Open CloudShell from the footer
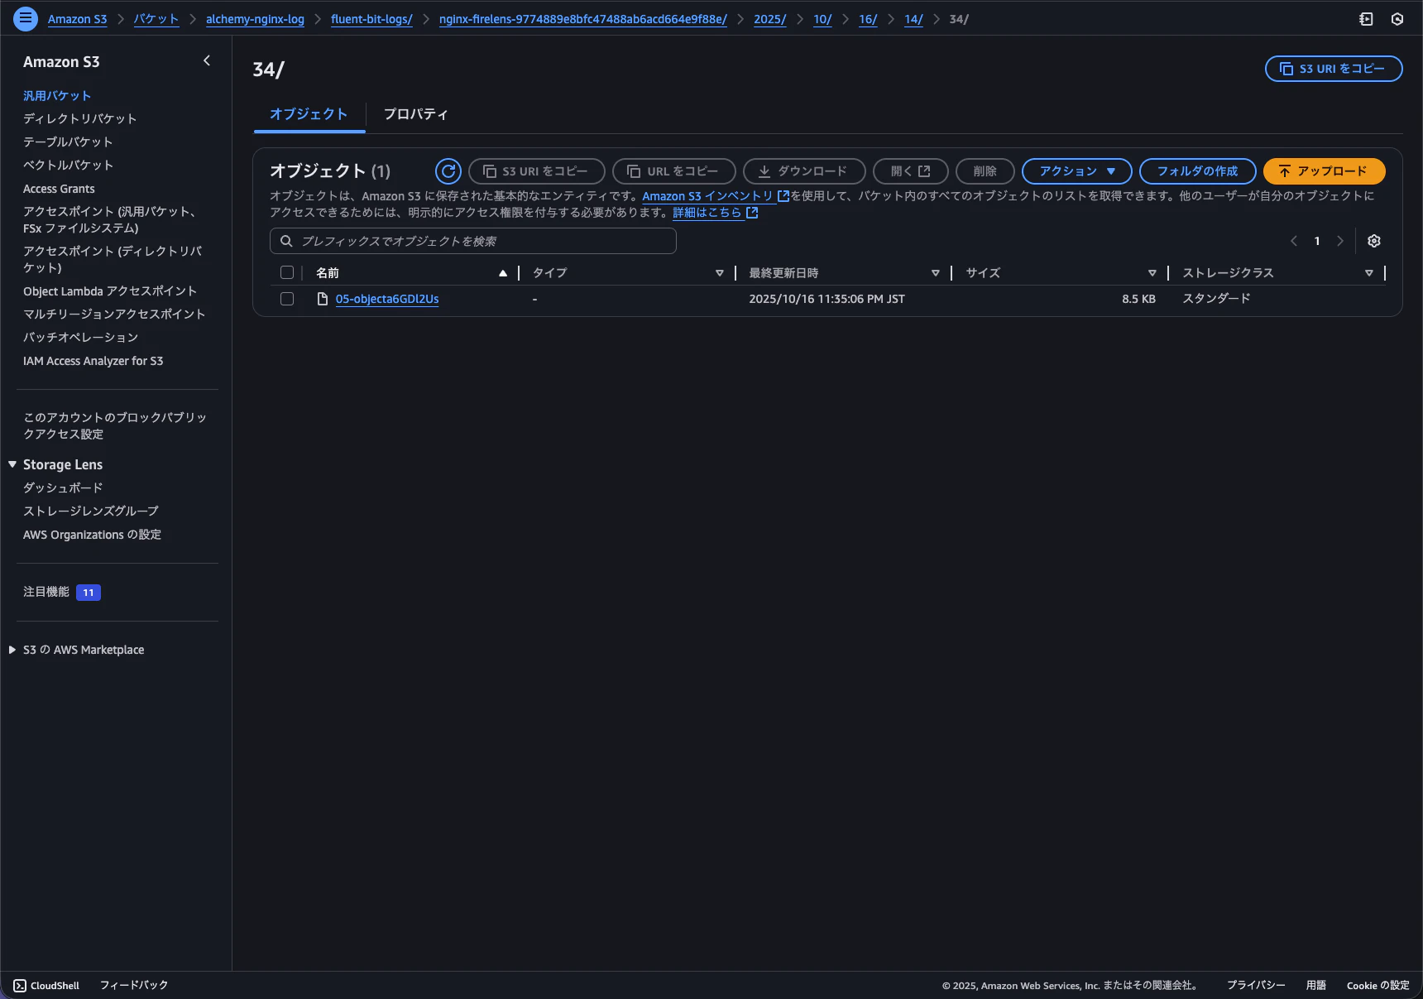The width and height of the screenshot is (1423, 999). [46, 985]
